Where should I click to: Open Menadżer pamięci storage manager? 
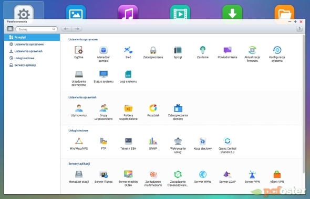point(104,50)
